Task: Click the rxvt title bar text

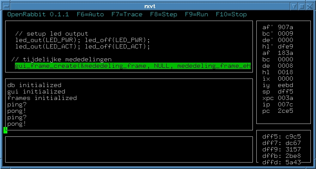Action: (150, 6)
